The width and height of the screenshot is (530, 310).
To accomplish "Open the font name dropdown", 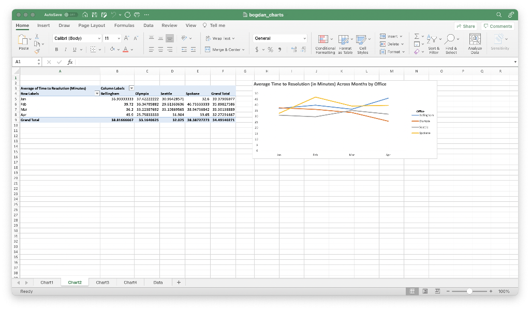I will [x=99, y=38].
